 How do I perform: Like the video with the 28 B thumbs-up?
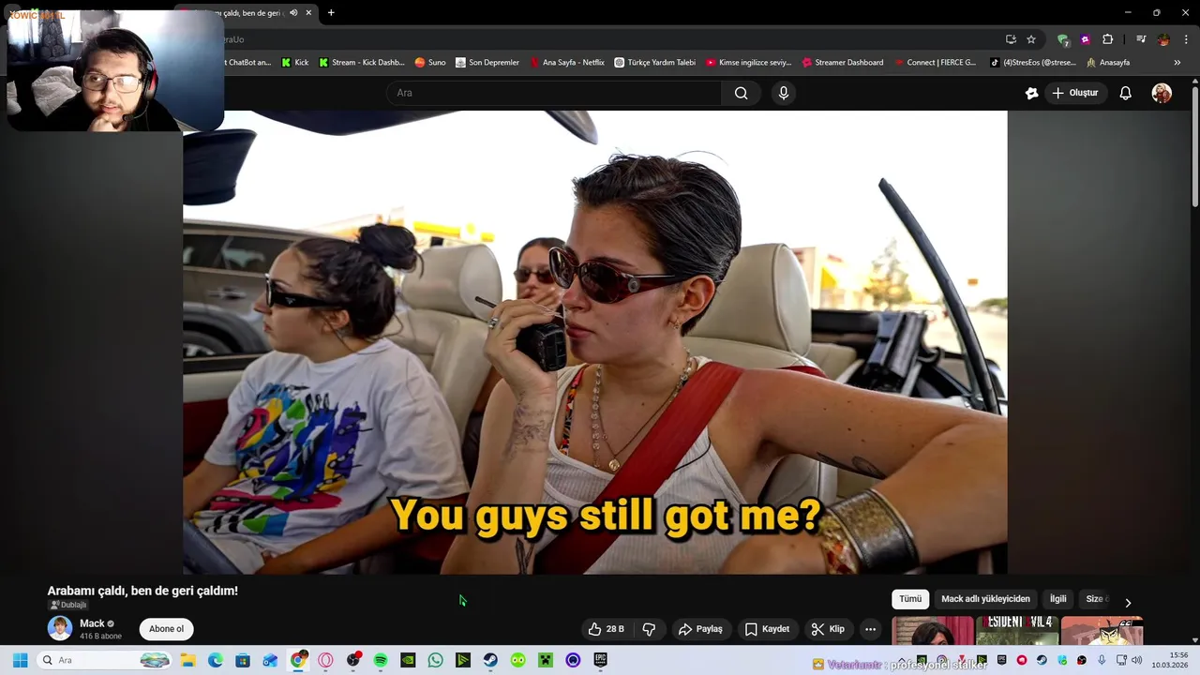[606, 629]
